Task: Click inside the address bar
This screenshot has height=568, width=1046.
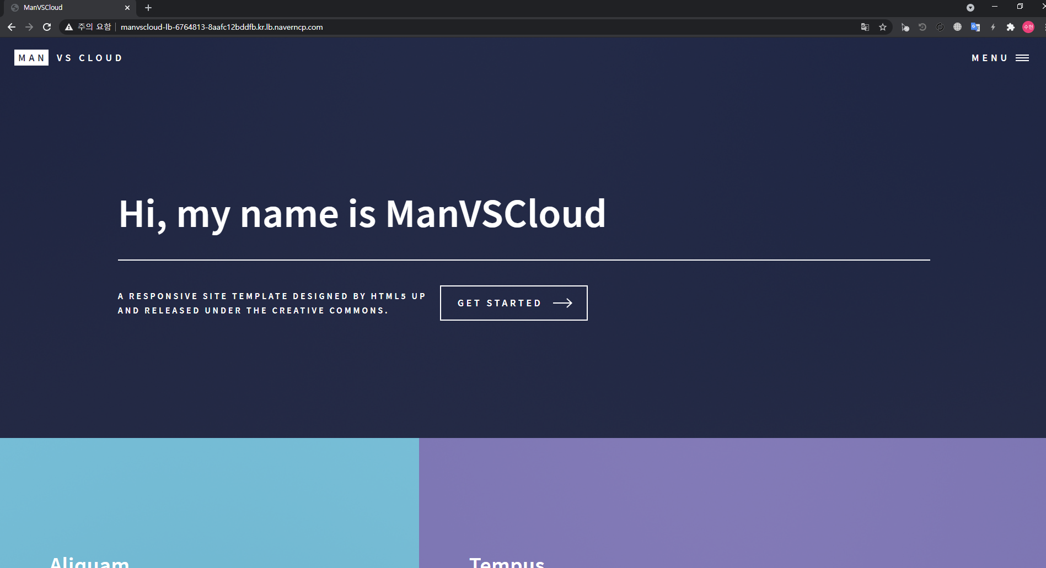Action: point(386,26)
